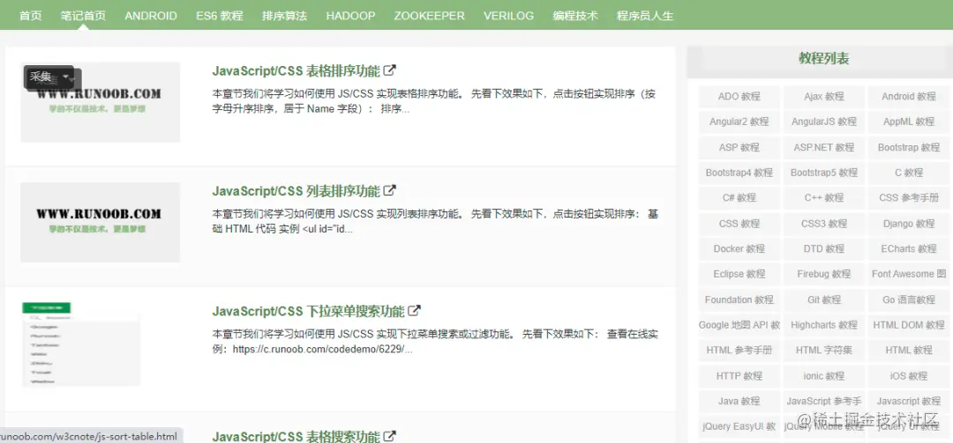Expand the 采集 dropdown arrow
953x443 pixels.
pos(65,78)
